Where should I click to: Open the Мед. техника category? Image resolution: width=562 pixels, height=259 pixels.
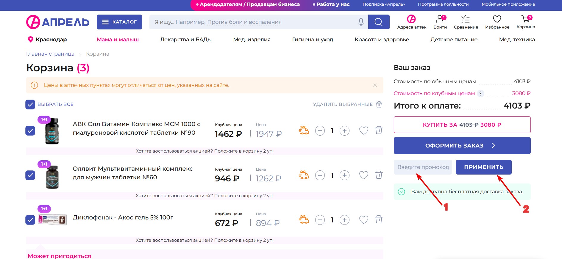coord(517,40)
